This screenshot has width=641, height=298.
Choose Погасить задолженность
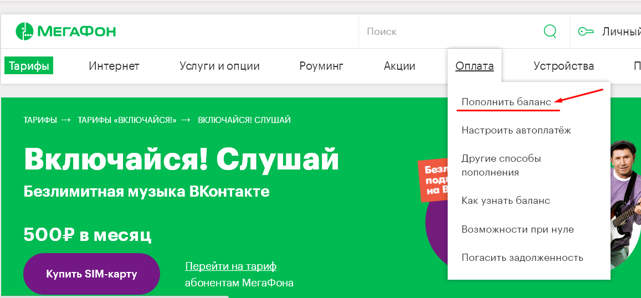click(x=522, y=258)
